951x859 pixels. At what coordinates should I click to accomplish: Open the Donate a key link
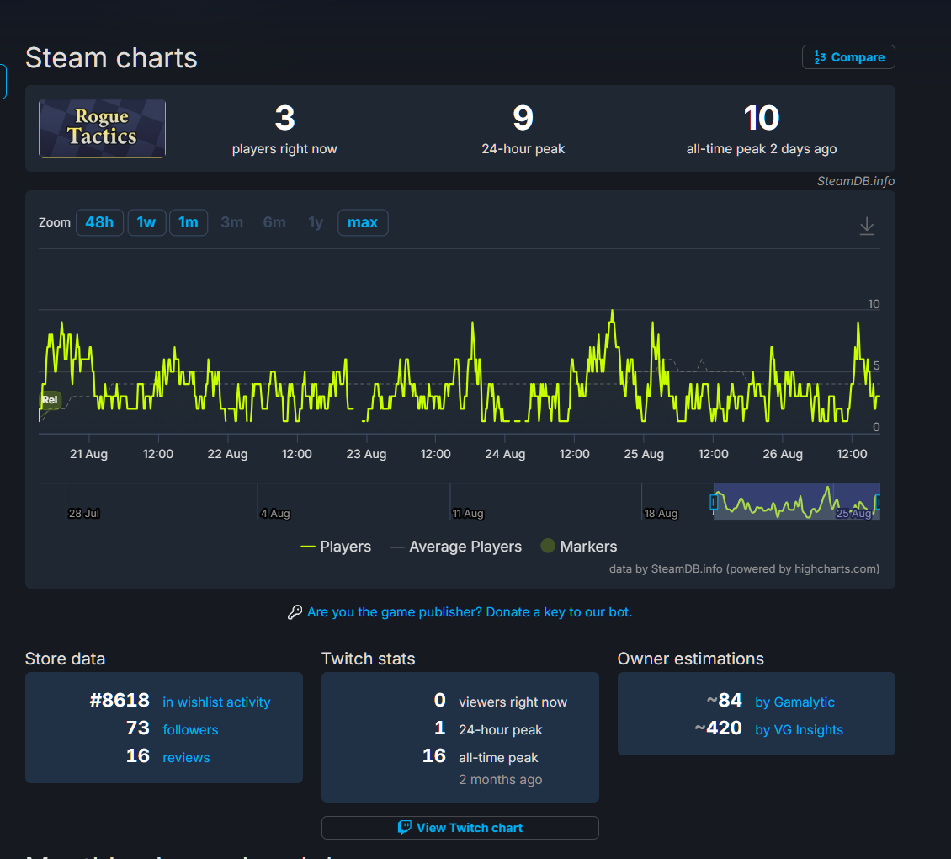469,612
